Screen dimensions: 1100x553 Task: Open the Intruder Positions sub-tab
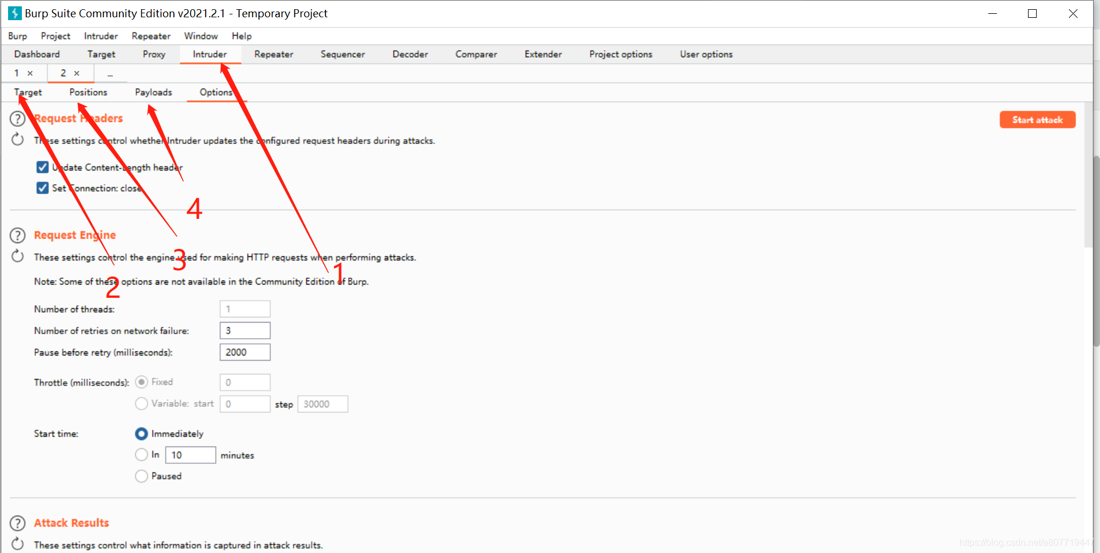point(88,92)
